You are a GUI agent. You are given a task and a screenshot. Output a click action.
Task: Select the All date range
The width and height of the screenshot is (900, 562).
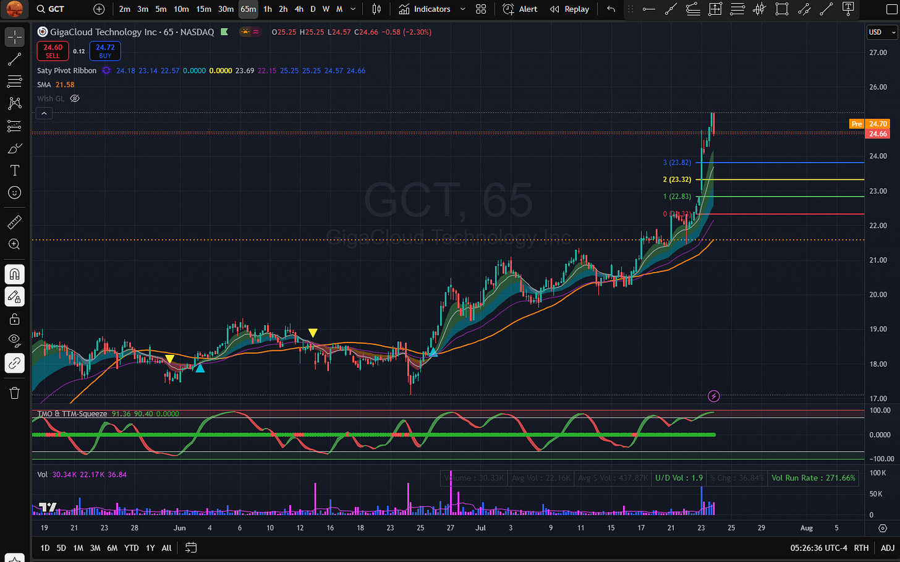pos(166,548)
